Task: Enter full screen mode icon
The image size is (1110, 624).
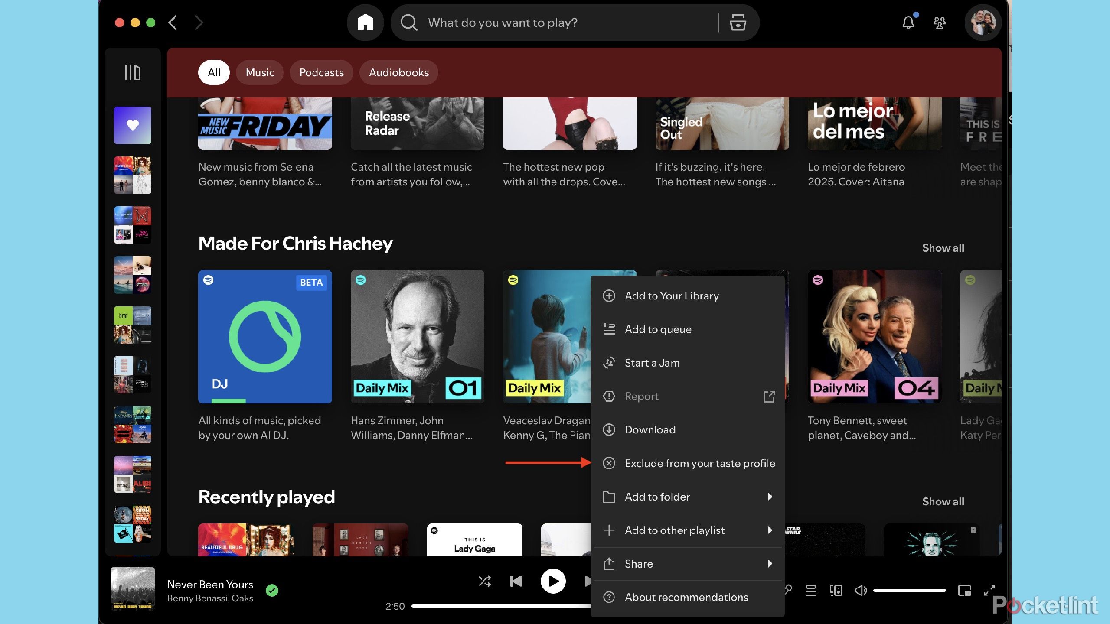Action: [989, 590]
